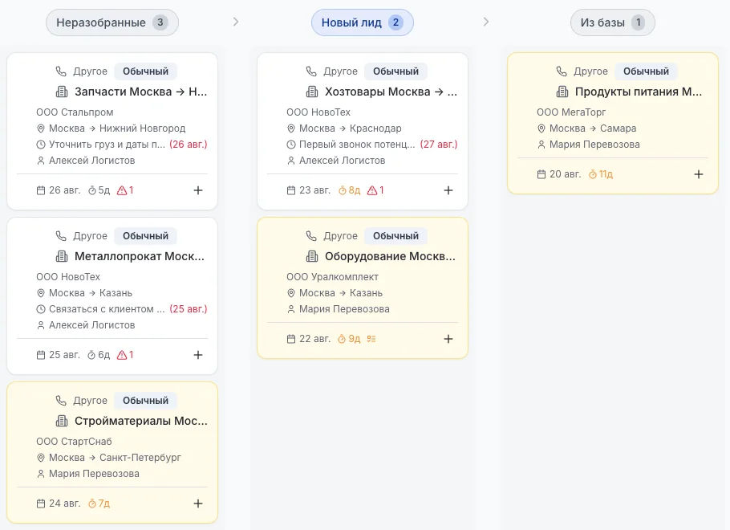This screenshot has width=730, height=530.
Task: Click building icon next to Стройматериалы
Action: click(62, 421)
